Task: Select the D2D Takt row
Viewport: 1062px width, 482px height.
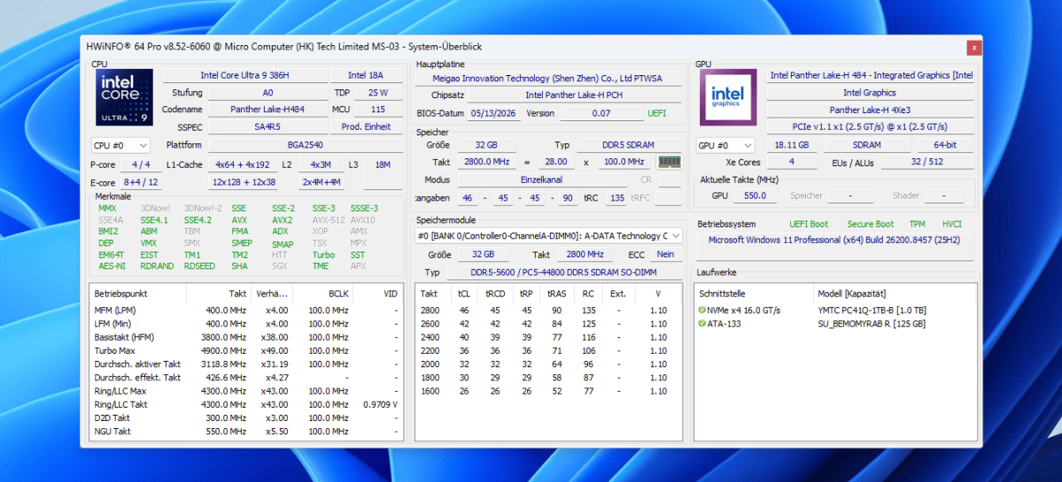Action: [x=246, y=417]
